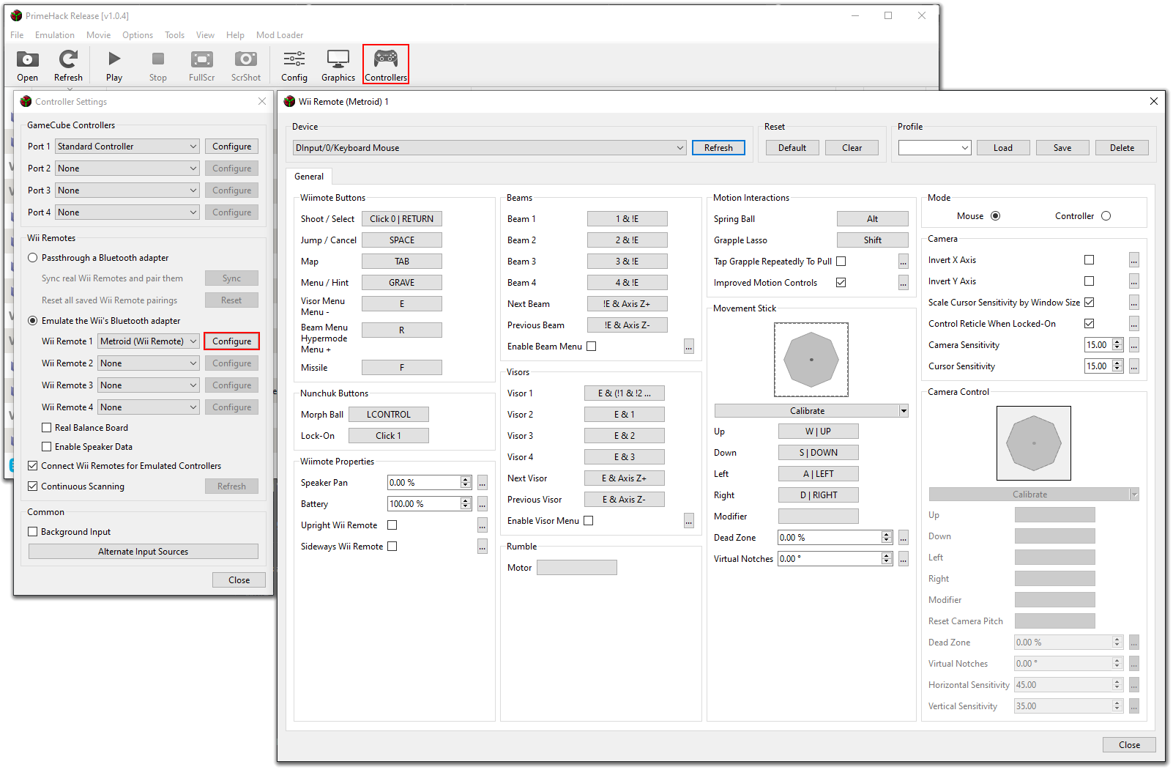Expand GameCube Port 1 controller dropdown

point(127,147)
